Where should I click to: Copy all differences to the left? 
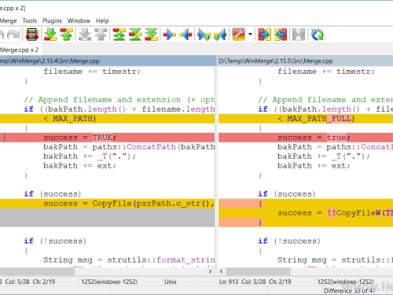click(x=281, y=35)
